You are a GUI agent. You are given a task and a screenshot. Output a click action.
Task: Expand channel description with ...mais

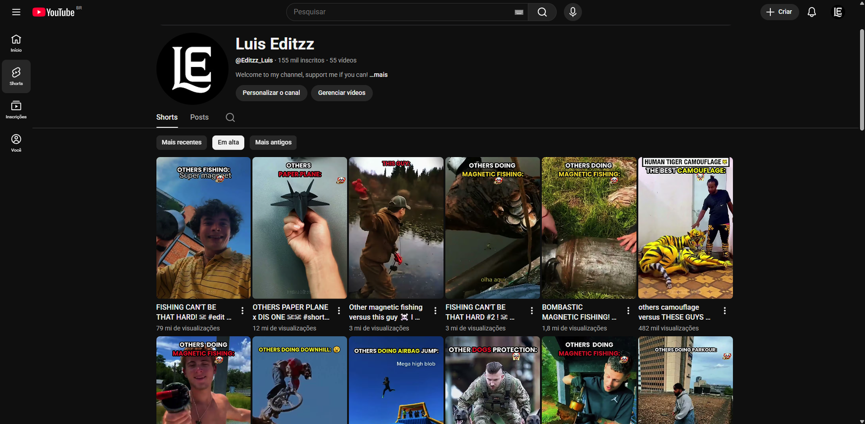[378, 75]
